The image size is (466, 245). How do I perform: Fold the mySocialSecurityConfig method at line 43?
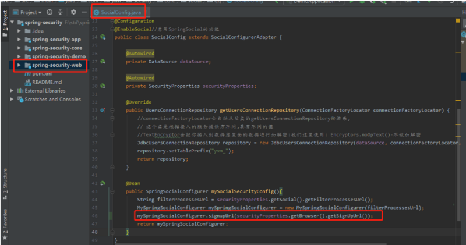pyautogui.click(x=112, y=191)
